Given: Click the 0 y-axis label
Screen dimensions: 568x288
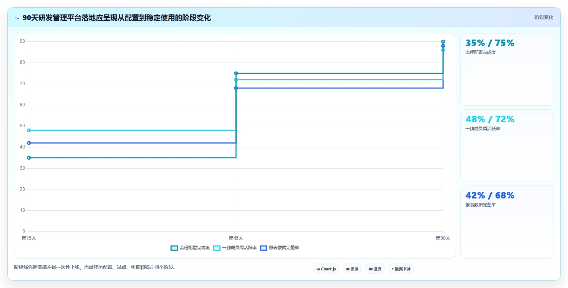Looking at the screenshot, I should (x=24, y=232).
